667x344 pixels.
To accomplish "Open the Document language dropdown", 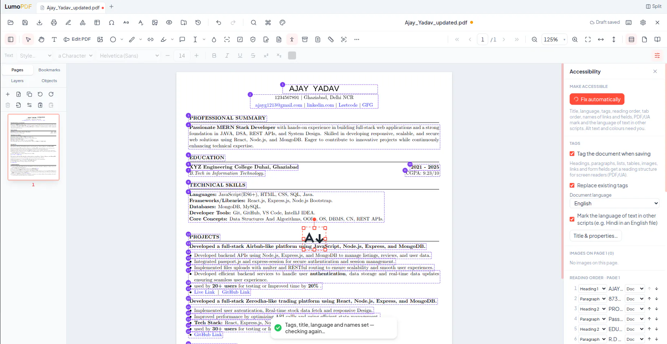I will tap(614, 204).
